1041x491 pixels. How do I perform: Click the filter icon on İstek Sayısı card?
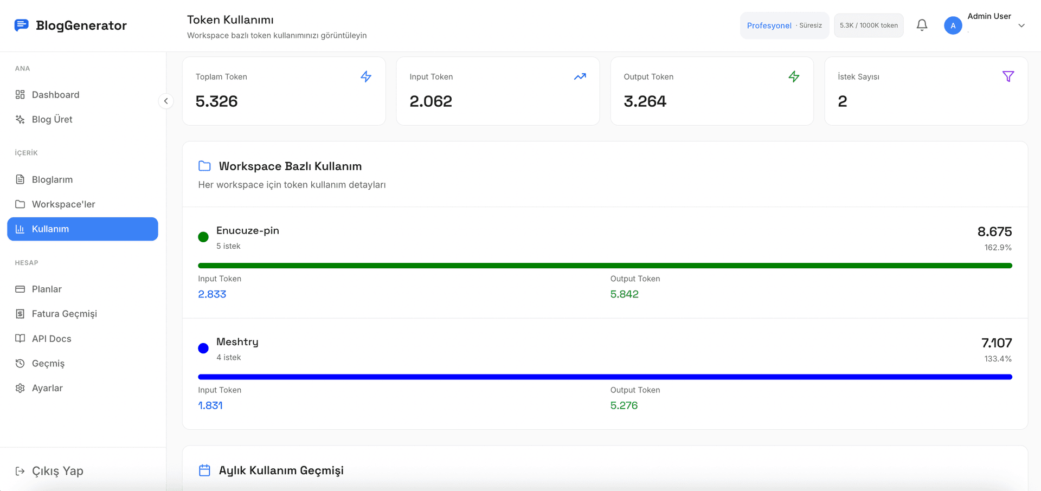tap(1008, 76)
